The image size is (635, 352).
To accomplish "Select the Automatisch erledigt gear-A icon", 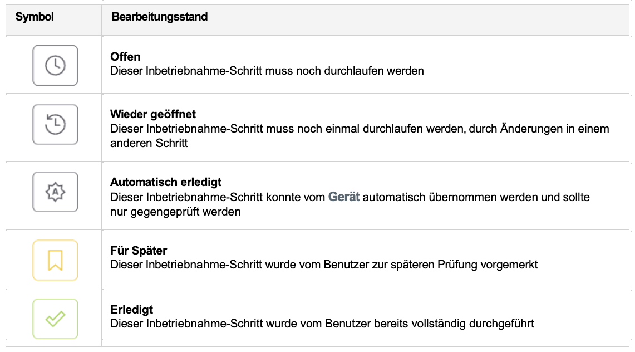I will click(x=55, y=192).
